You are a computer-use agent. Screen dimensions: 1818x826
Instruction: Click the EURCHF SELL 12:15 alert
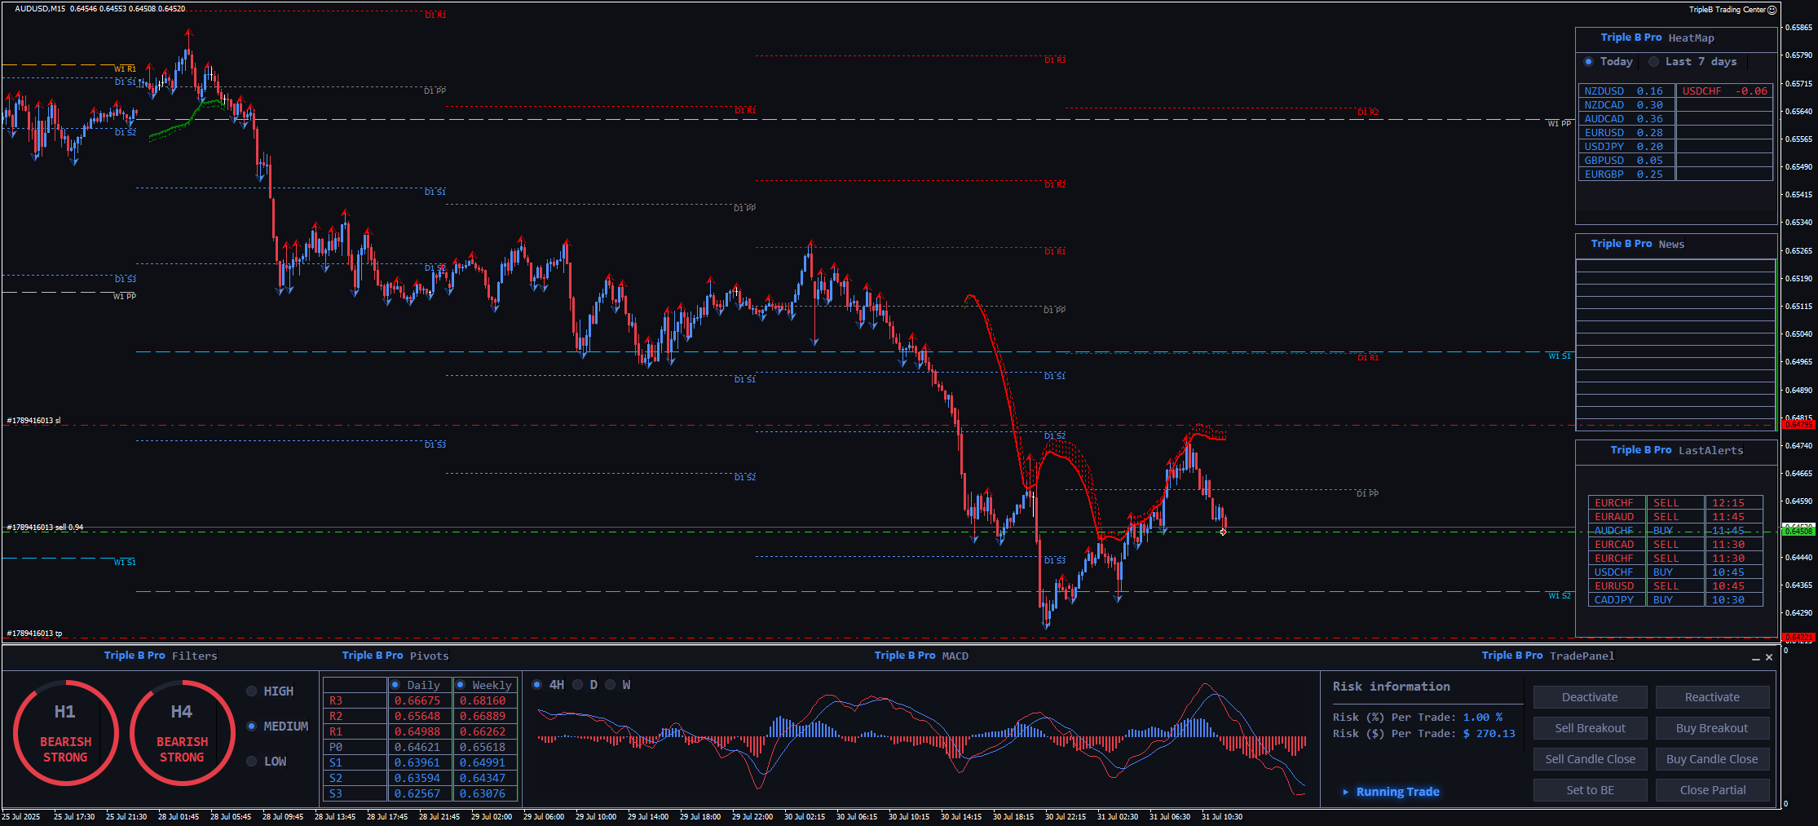[x=1675, y=503]
